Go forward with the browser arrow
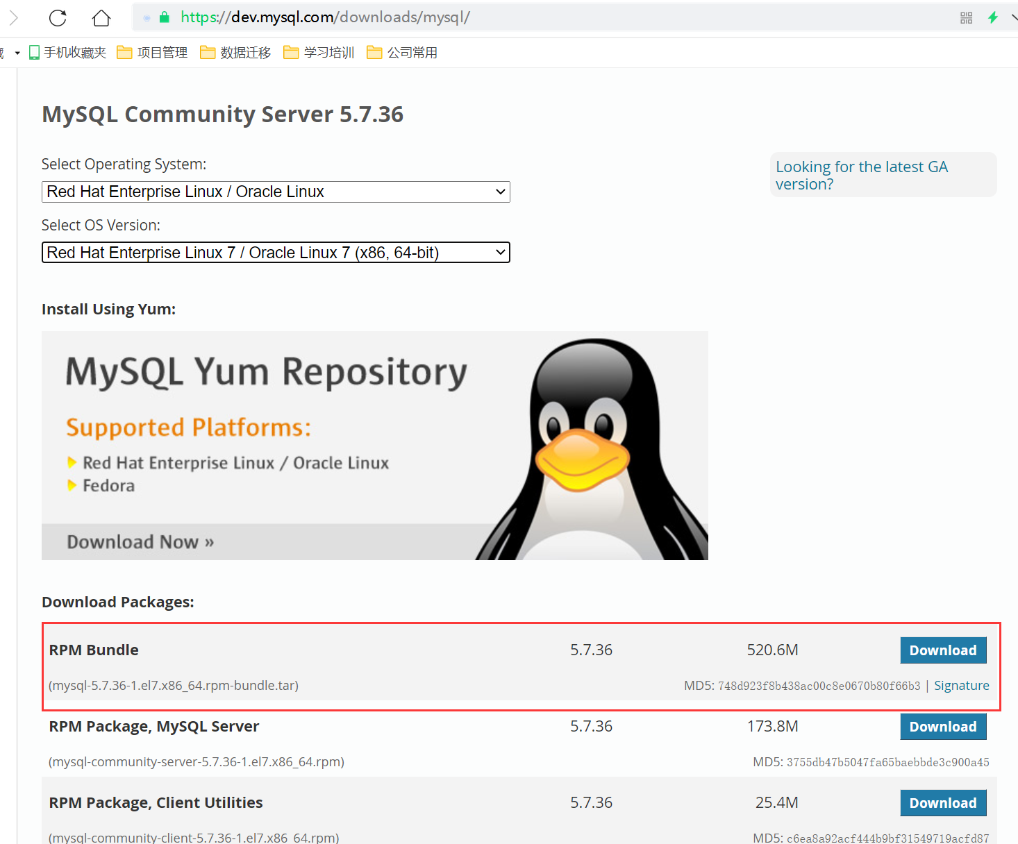Image resolution: width=1018 pixels, height=844 pixels. click(x=13, y=17)
